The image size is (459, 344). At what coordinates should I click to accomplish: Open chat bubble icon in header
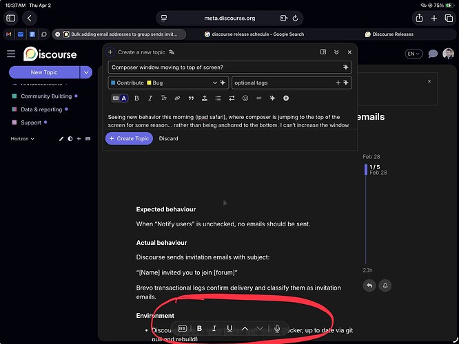[x=433, y=54]
